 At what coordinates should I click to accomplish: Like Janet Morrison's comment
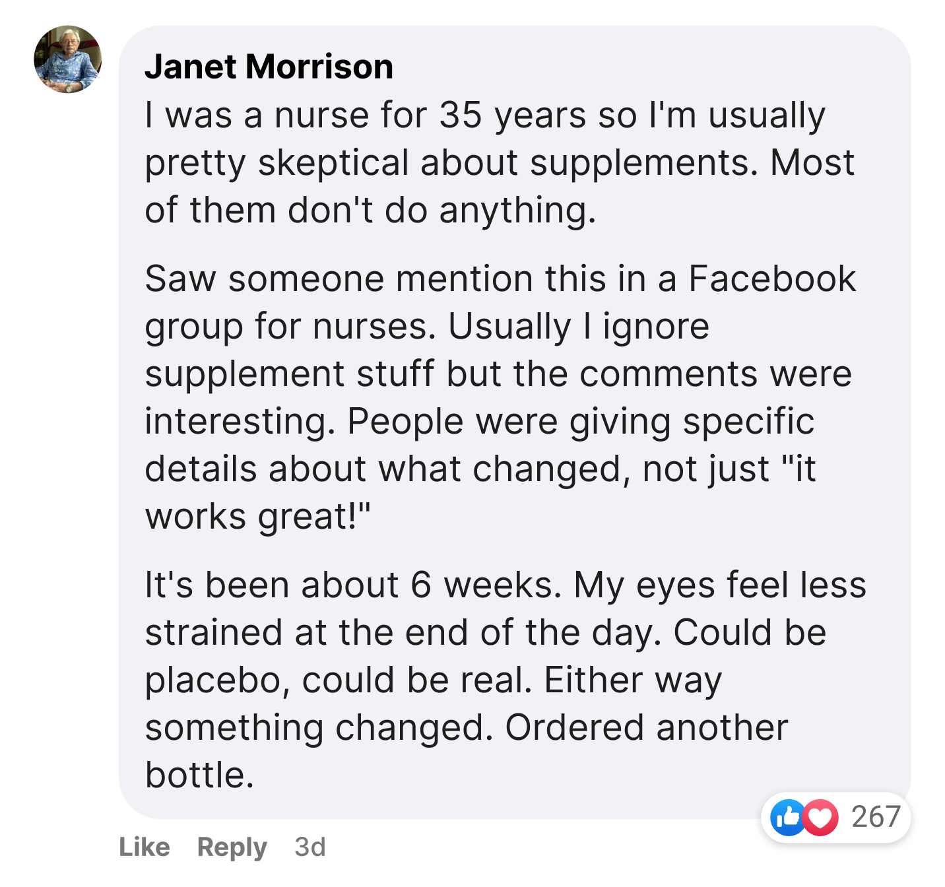click(x=145, y=847)
